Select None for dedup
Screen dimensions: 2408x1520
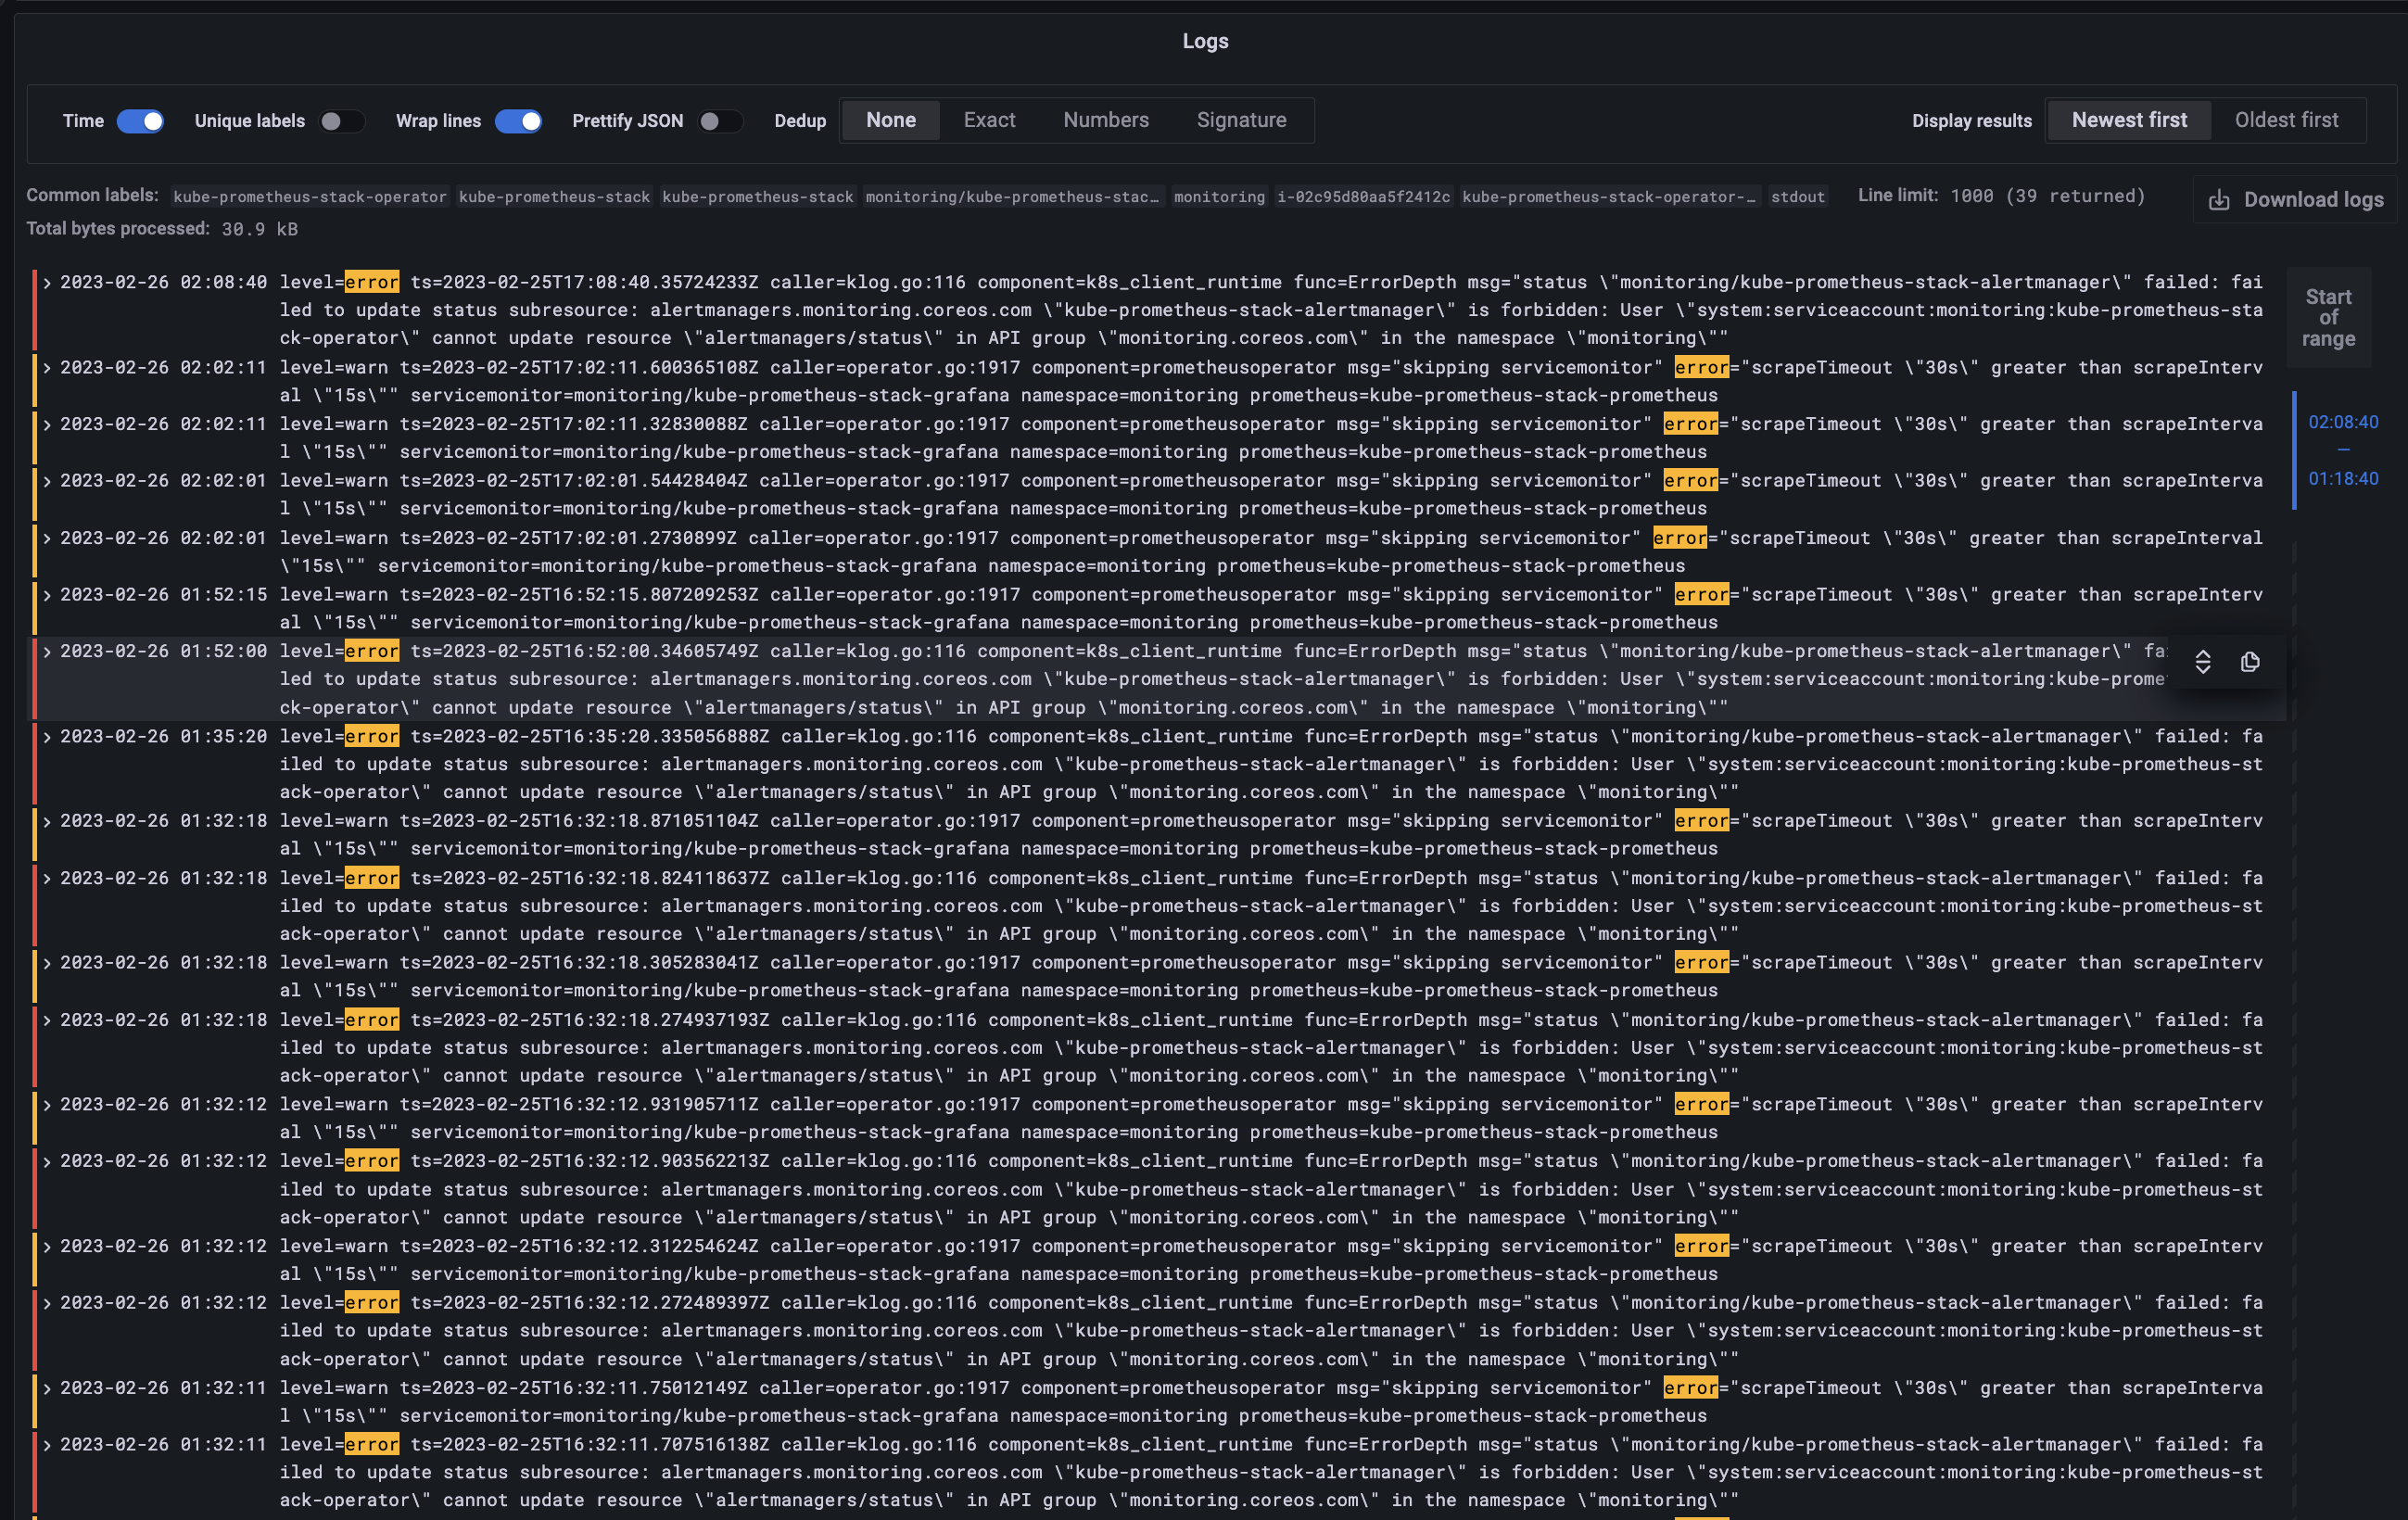pos(890,120)
